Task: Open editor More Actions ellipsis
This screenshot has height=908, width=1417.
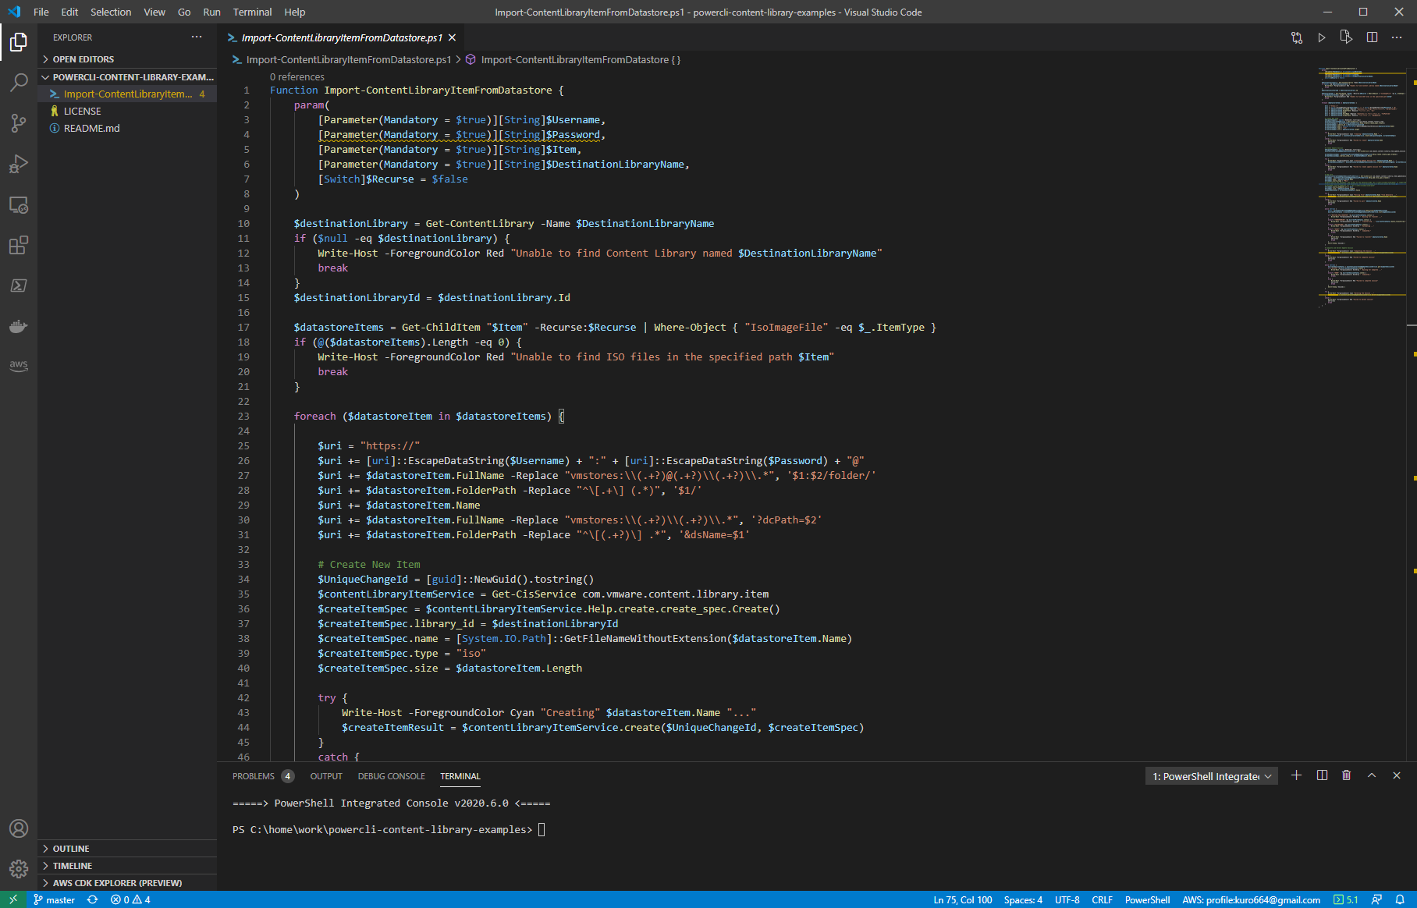Action: tap(1397, 37)
